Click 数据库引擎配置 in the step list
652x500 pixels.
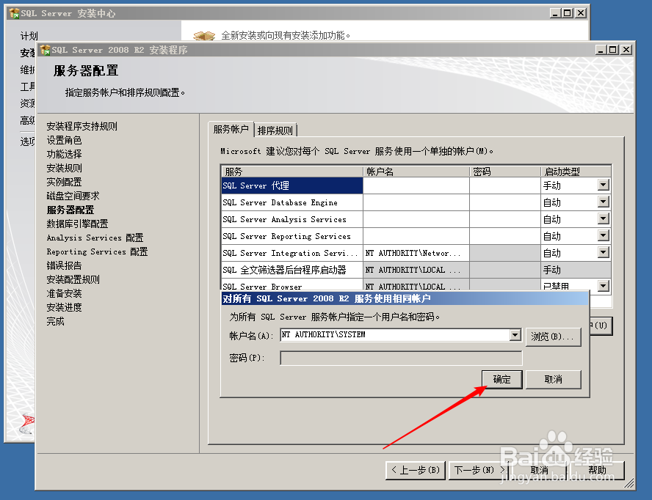pos(77,224)
